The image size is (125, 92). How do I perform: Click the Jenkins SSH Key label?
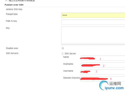(14, 9)
